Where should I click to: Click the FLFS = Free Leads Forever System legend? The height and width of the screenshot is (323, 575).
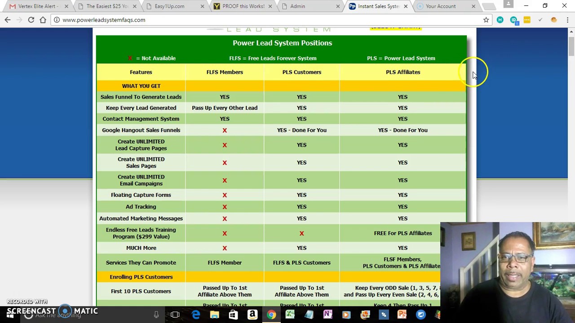click(x=273, y=58)
